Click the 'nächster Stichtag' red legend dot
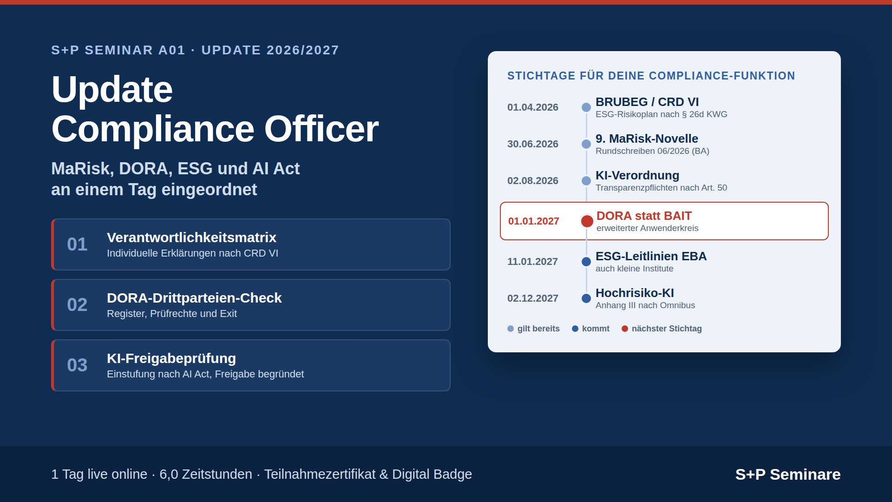 tap(625, 329)
